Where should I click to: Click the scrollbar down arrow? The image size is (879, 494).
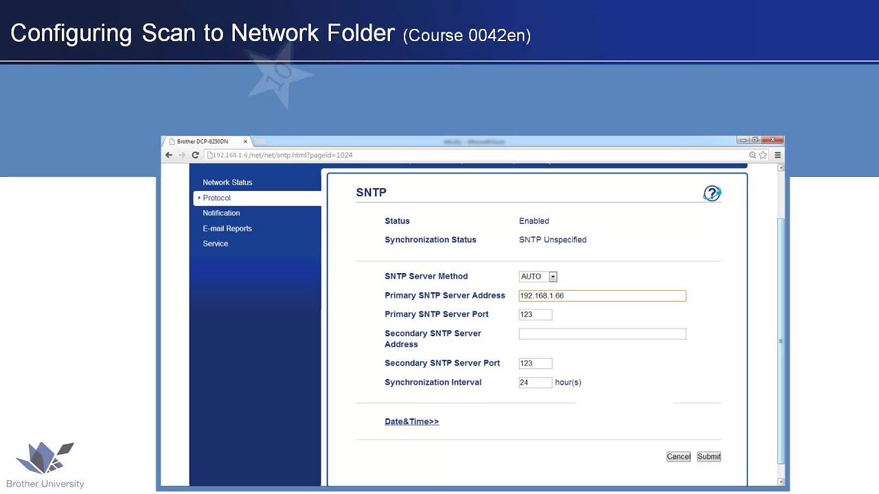coord(780,482)
